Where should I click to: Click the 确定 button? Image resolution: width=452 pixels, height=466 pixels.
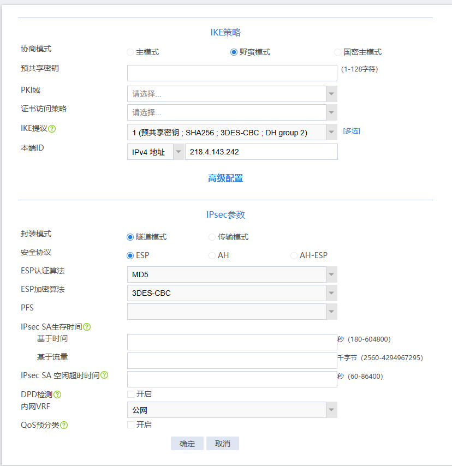(x=187, y=444)
